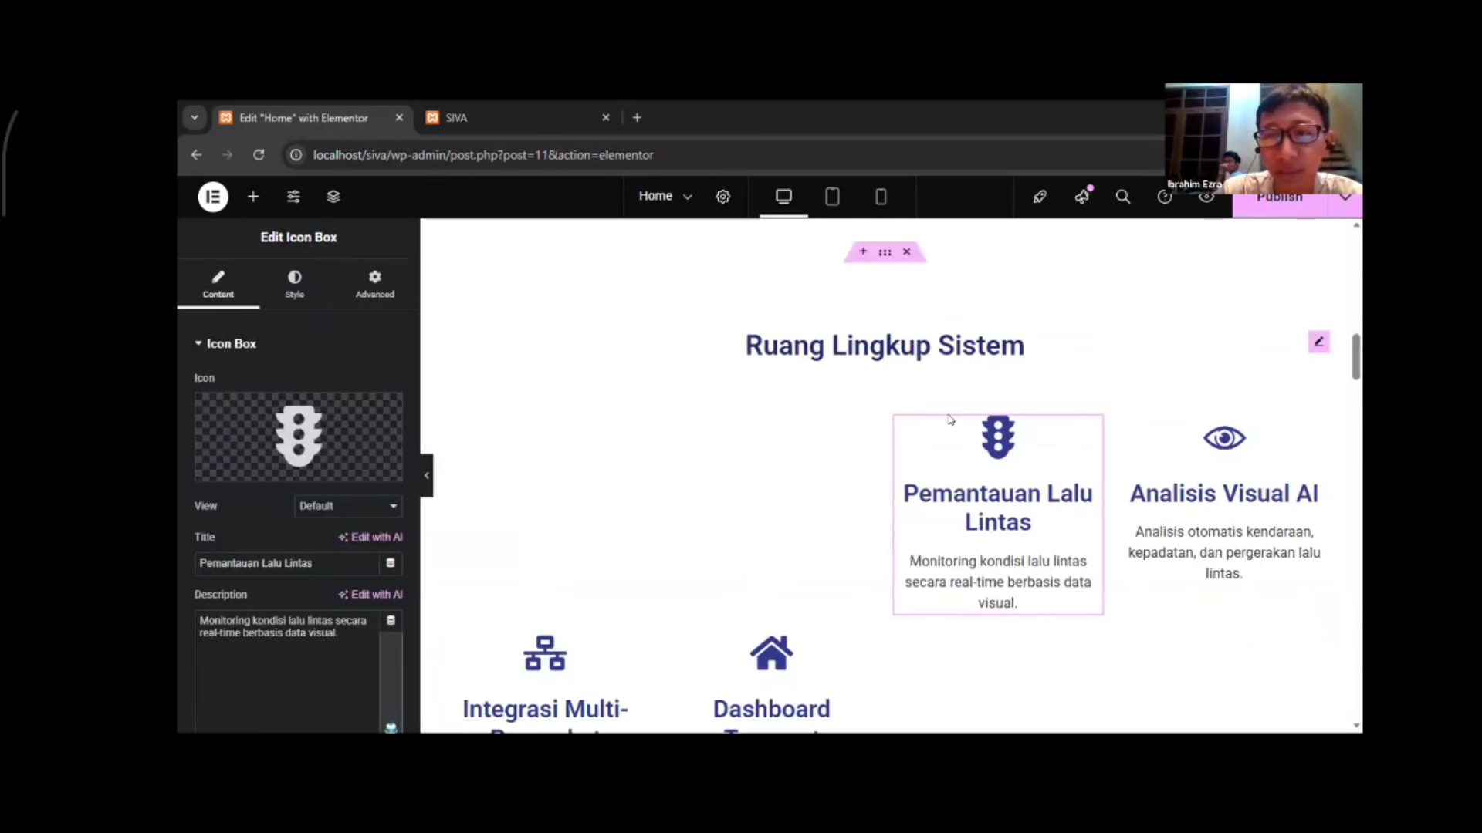Click Edit with AI beside Description

(x=370, y=595)
